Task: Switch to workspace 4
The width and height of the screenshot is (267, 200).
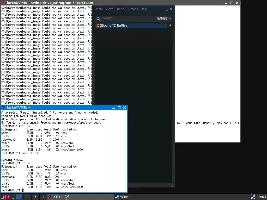Action: pyautogui.click(x=44, y=197)
